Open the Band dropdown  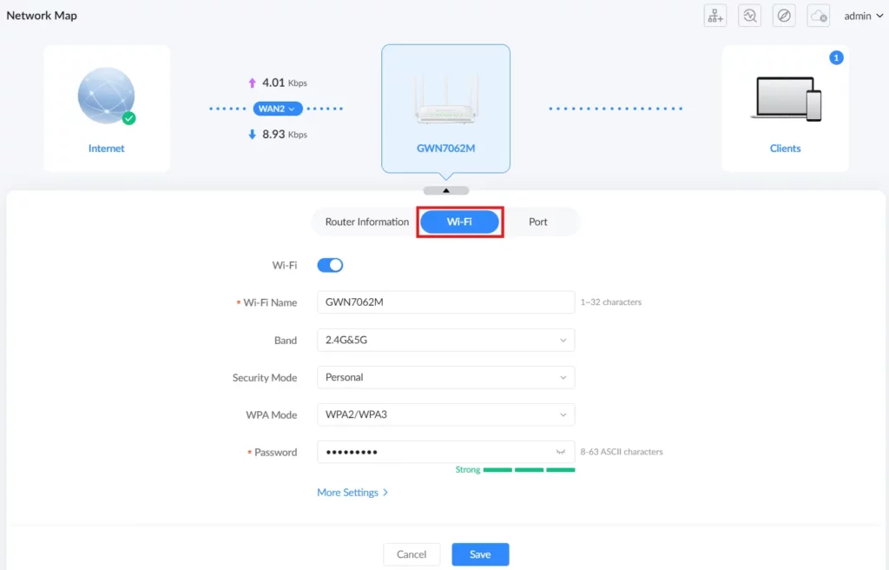445,340
